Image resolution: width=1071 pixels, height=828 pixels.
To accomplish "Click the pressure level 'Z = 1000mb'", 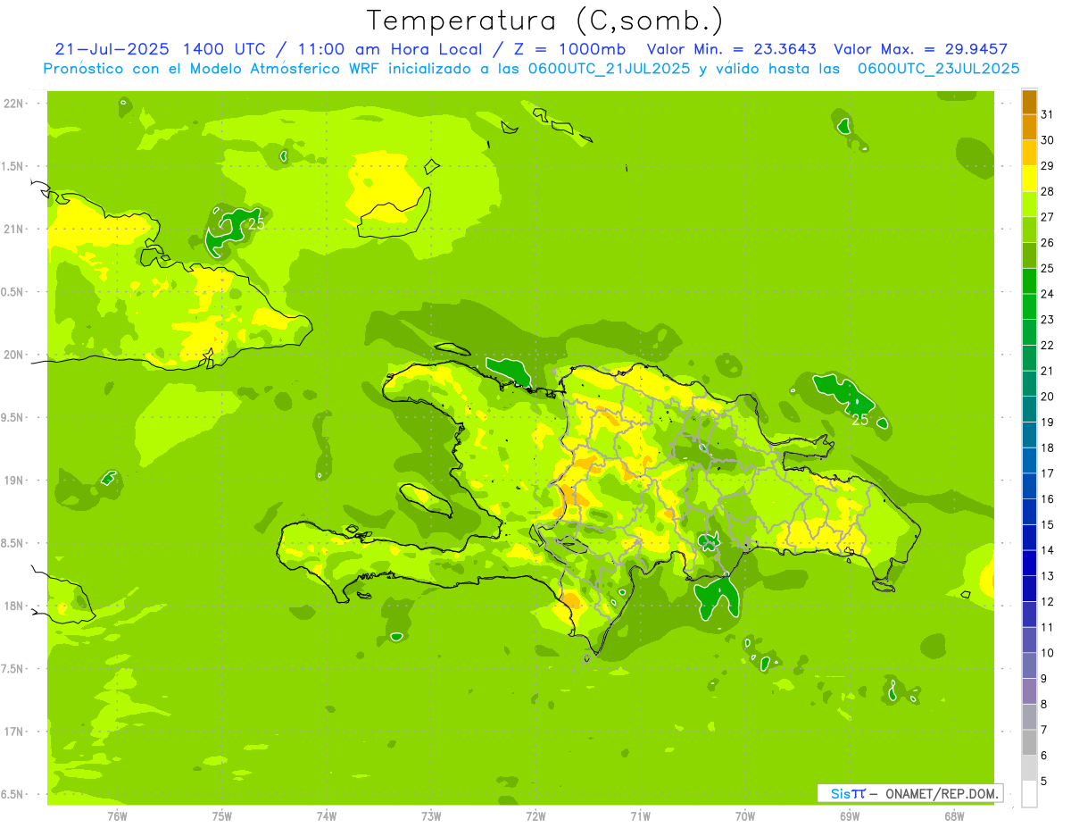I will (x=570, y=49).
